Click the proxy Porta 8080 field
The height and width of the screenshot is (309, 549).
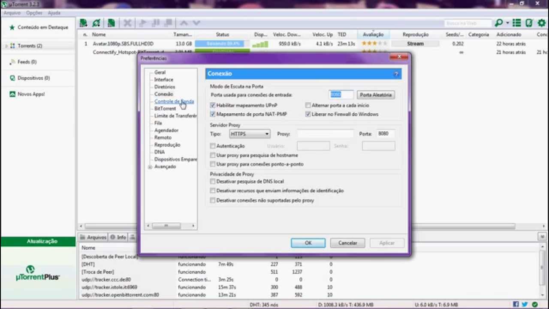pos(386,134)
